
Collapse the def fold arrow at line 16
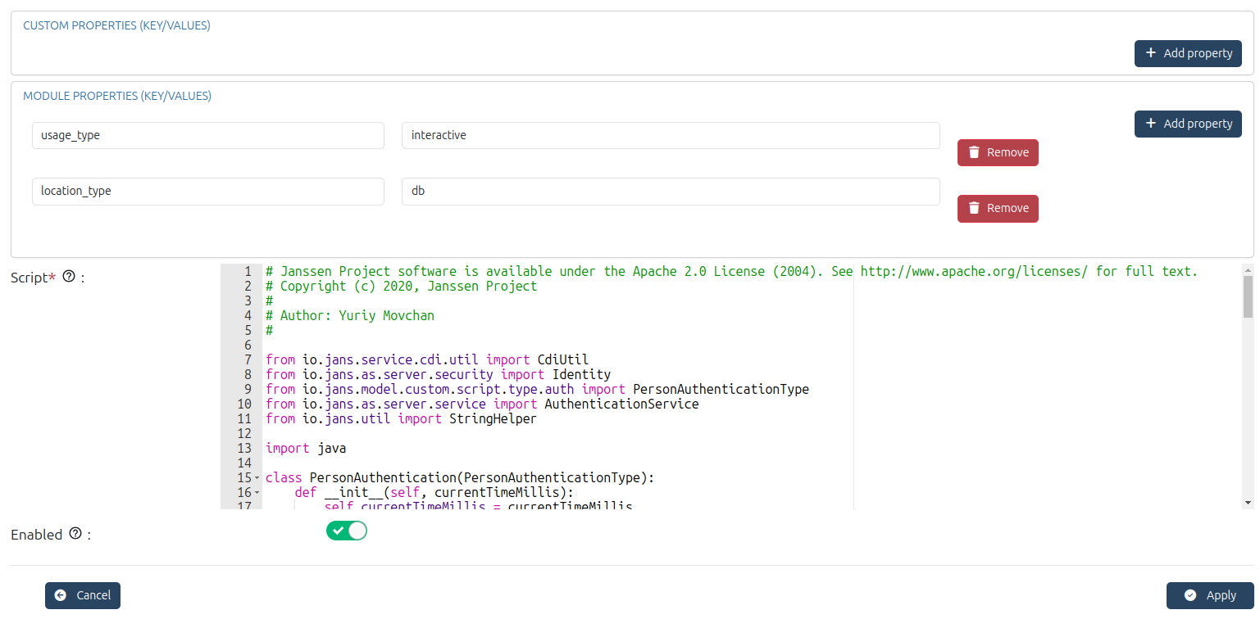[257, 492]
